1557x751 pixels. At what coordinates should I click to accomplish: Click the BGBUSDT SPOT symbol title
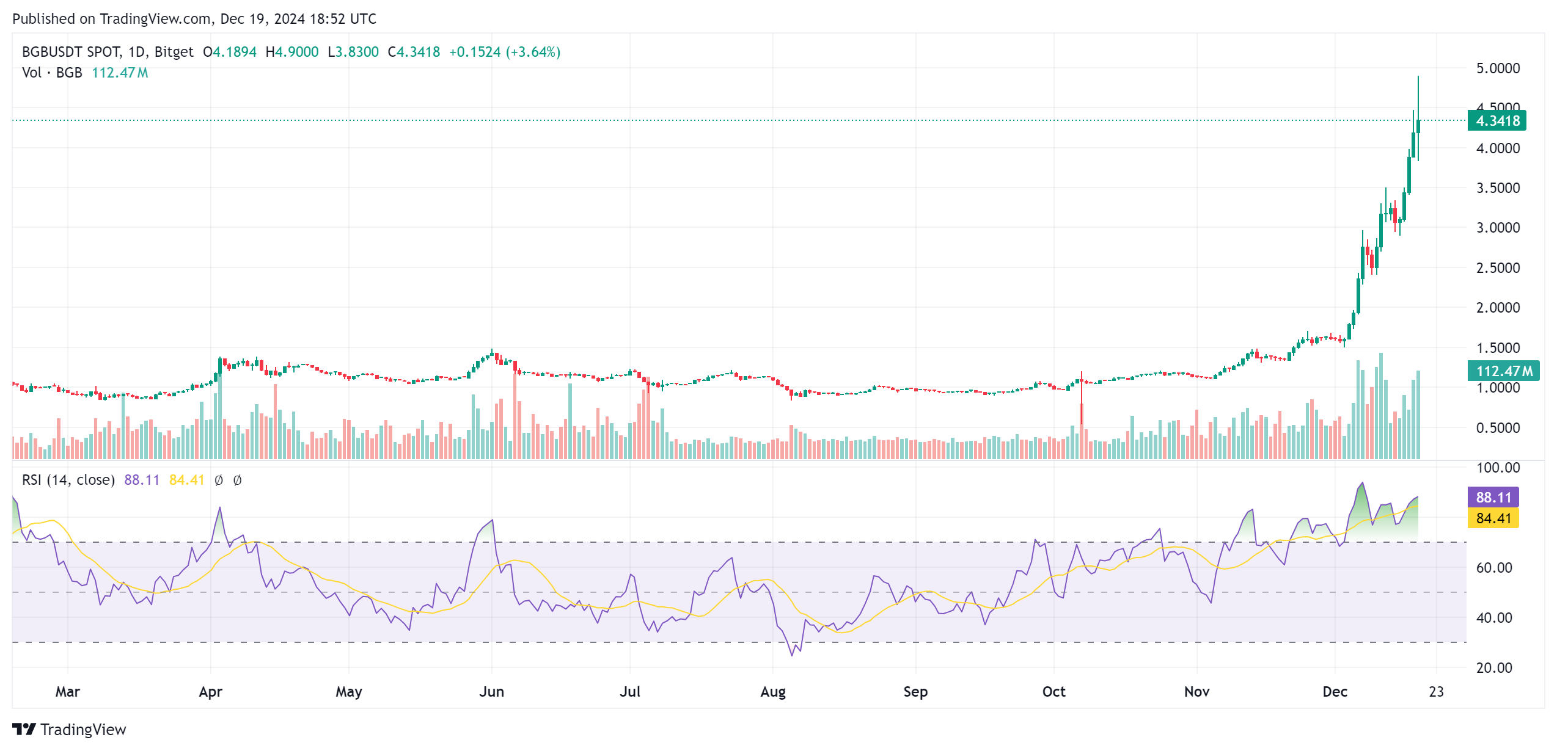coord(71,52)
